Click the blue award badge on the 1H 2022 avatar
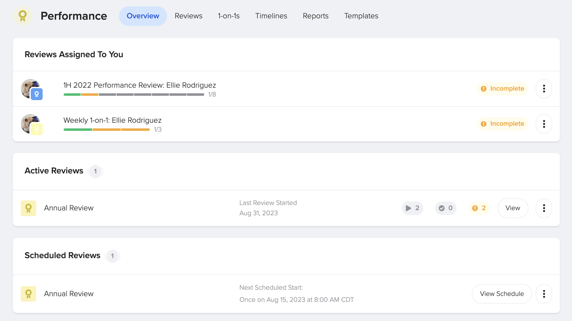Viewport: 572px width, 321px height. click(x=37, y=94)
